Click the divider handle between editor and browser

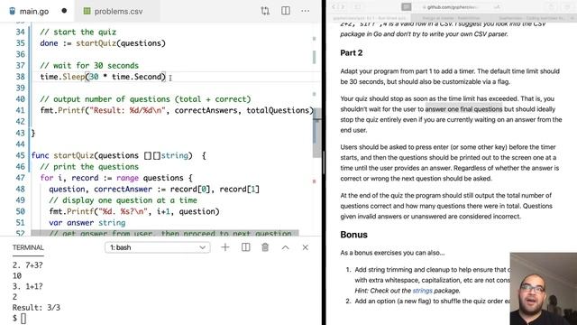(324, 162)
